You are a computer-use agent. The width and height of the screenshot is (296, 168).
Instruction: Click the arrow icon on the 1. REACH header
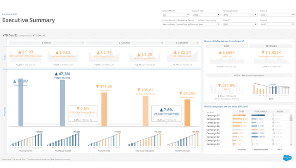coord(82,43)
